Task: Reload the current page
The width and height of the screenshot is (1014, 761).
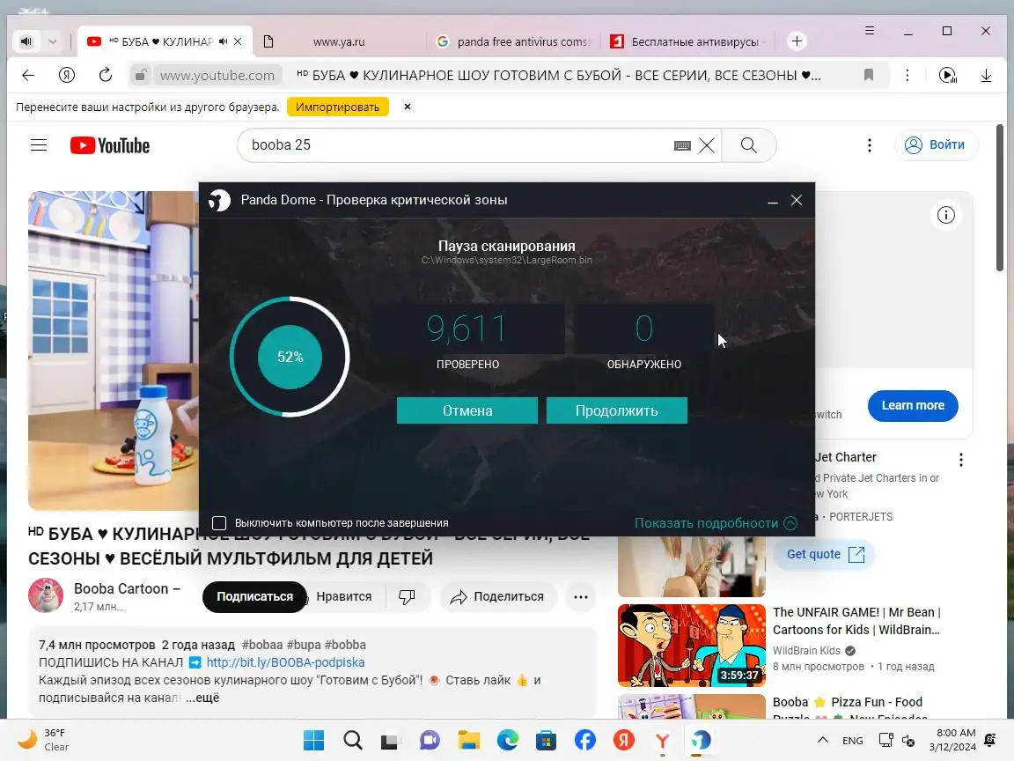Action: click(106, 75)
